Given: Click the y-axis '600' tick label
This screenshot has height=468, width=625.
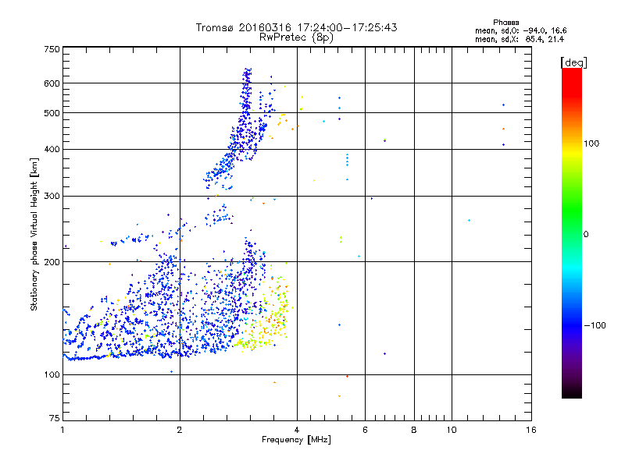Looking at the screenshot, I should (x=52, y=83).
